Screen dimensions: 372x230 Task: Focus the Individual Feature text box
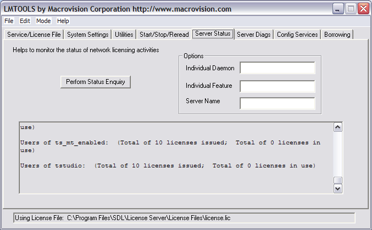click(277, 86)
